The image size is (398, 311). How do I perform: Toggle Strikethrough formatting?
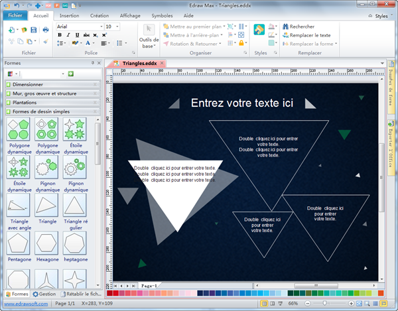[x=86, y=35]
